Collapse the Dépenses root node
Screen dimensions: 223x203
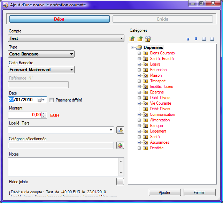pos(132,47)
